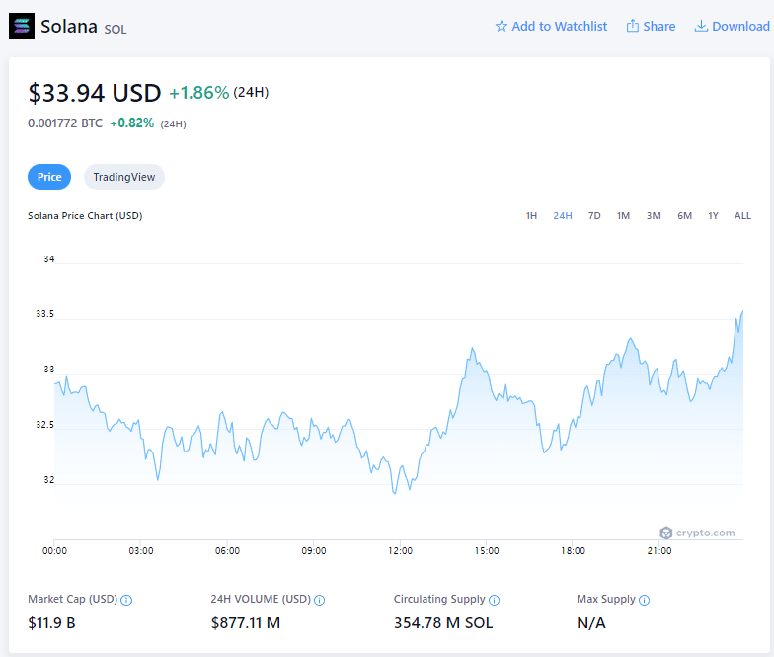Click the chart price low near 12:00

[x=395, y=492]
